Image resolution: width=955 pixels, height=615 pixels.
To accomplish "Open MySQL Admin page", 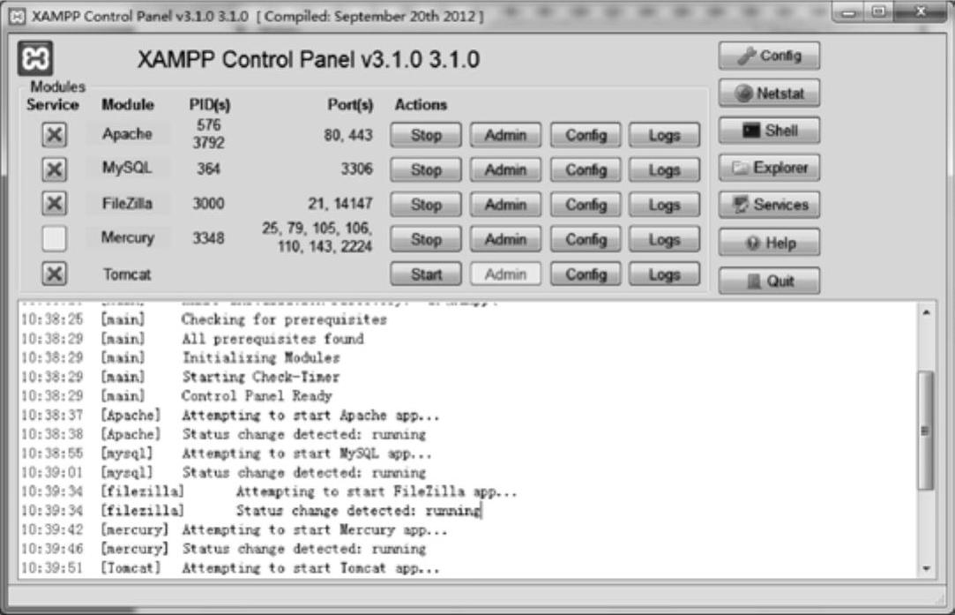I will pos(505,170).
